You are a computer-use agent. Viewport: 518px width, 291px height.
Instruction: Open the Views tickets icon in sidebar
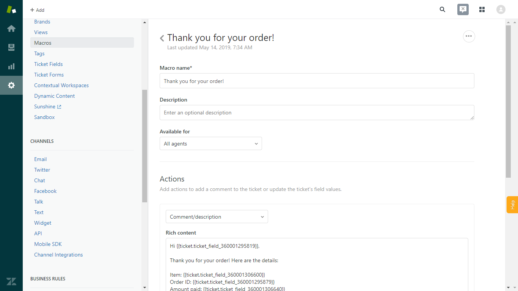point(11,47)
